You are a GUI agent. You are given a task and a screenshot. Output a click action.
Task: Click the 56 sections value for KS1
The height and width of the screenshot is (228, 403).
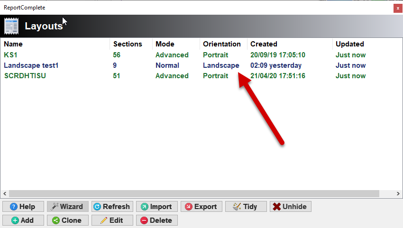tap(117, 55)
